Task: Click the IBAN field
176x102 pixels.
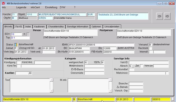Action: [101, 45]
